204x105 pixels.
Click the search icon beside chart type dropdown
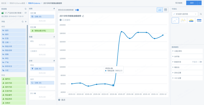click(201, 14)
